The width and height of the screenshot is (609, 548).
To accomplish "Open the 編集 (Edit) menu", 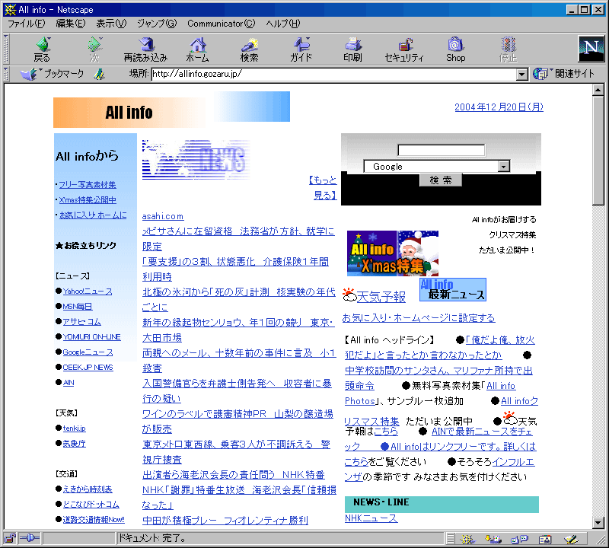I will (71, 24).
